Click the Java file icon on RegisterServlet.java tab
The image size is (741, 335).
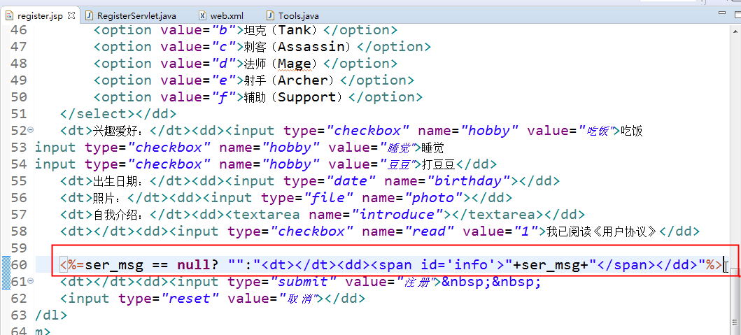point(89,15)
